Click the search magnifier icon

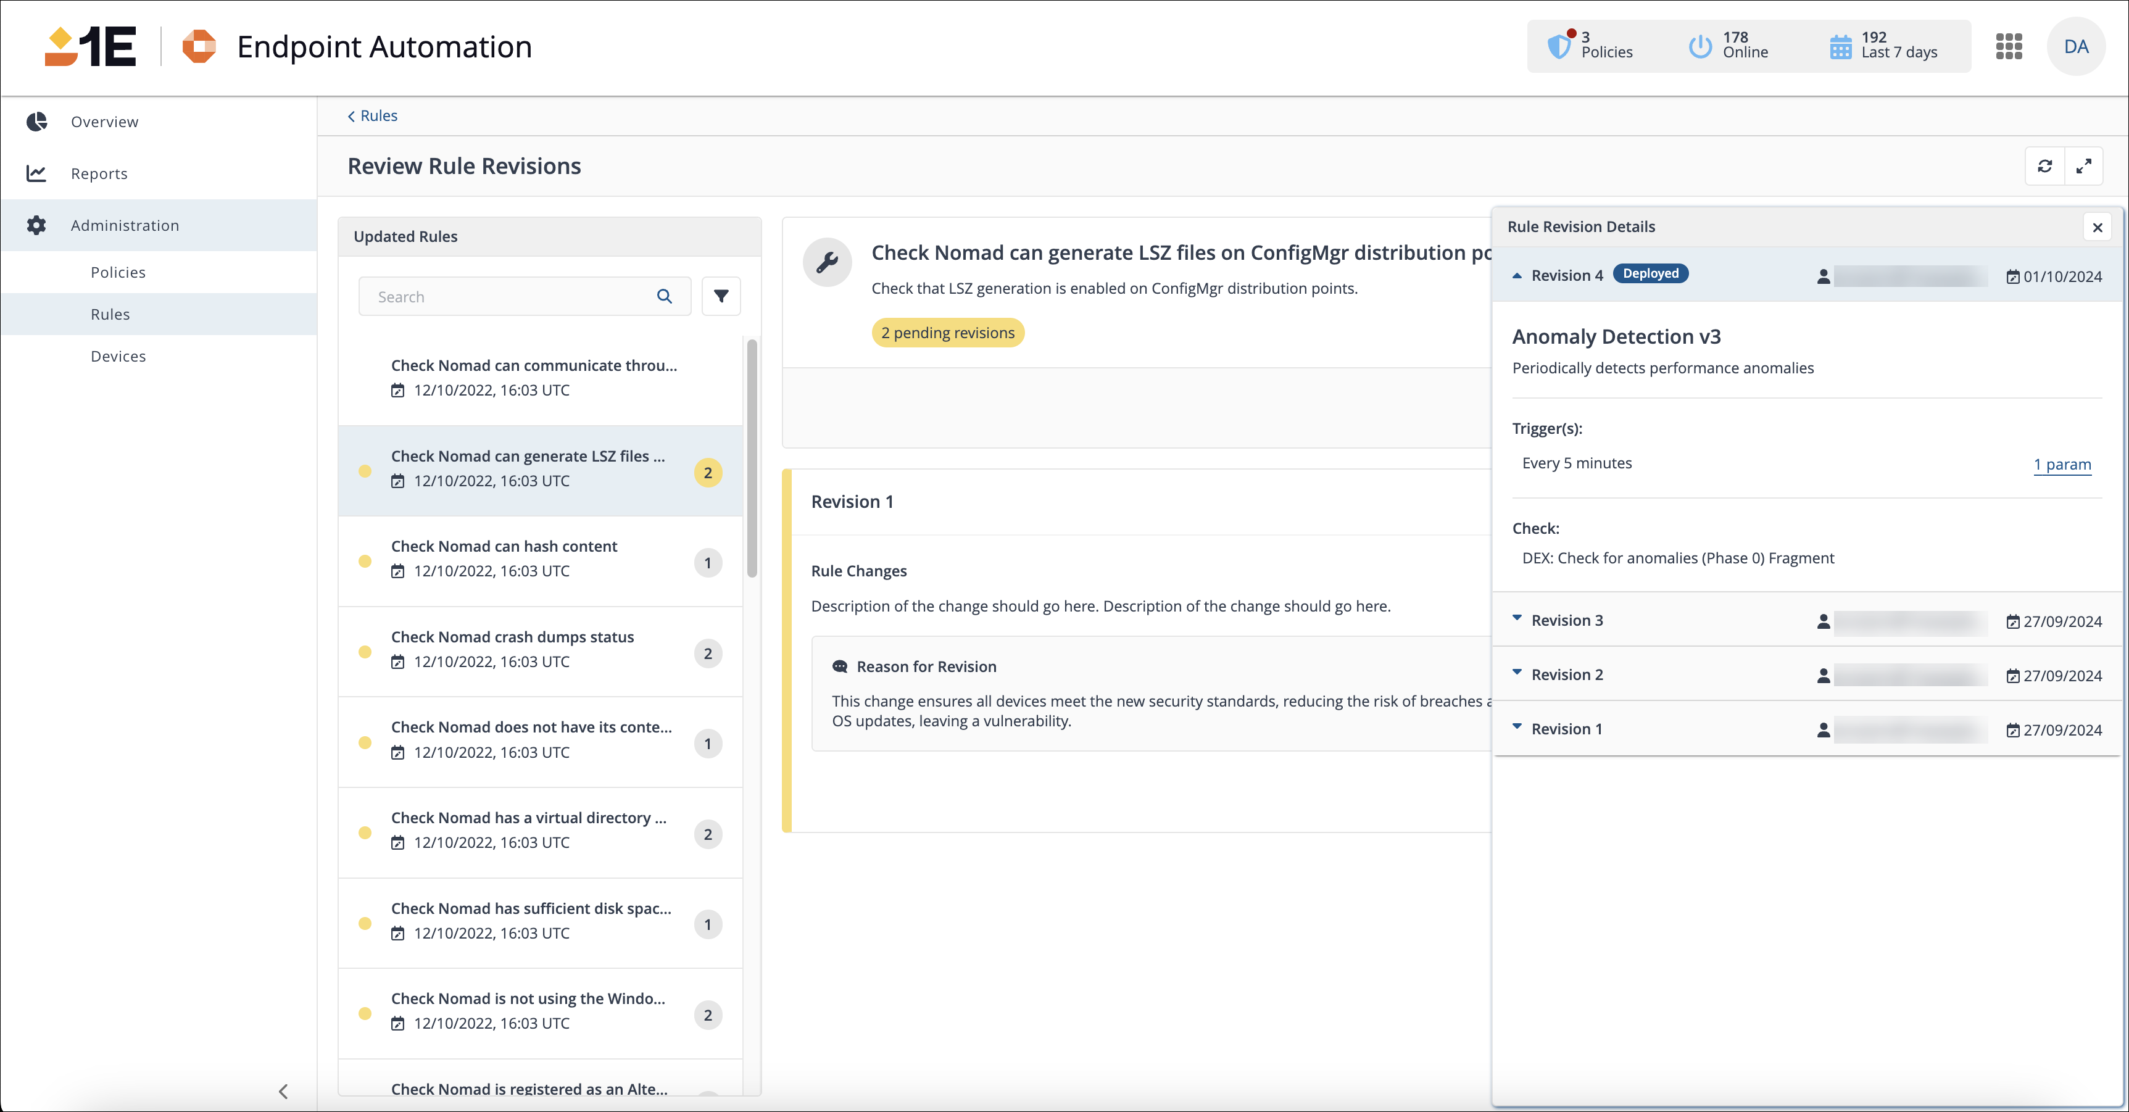663,296
